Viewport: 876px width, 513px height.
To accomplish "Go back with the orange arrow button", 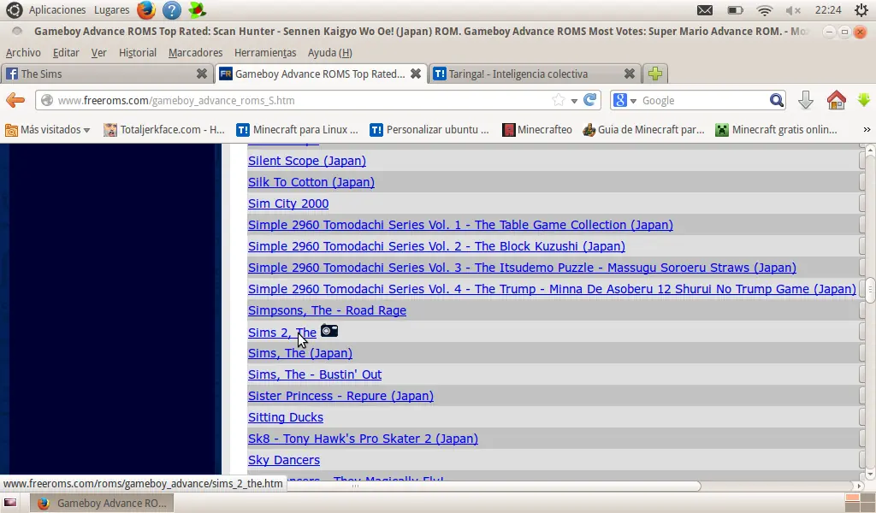I will click(15, 101).
